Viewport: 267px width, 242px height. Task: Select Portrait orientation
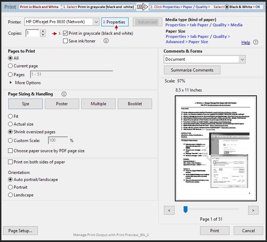(11, 187)
